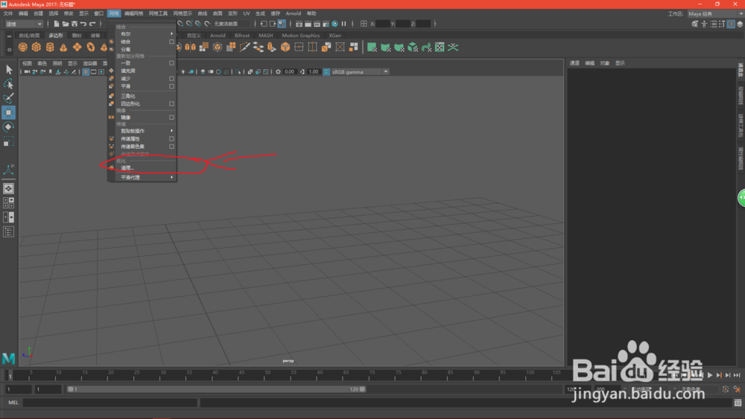Open option box for 四边形化 menu entry

(x=171, y=104)
